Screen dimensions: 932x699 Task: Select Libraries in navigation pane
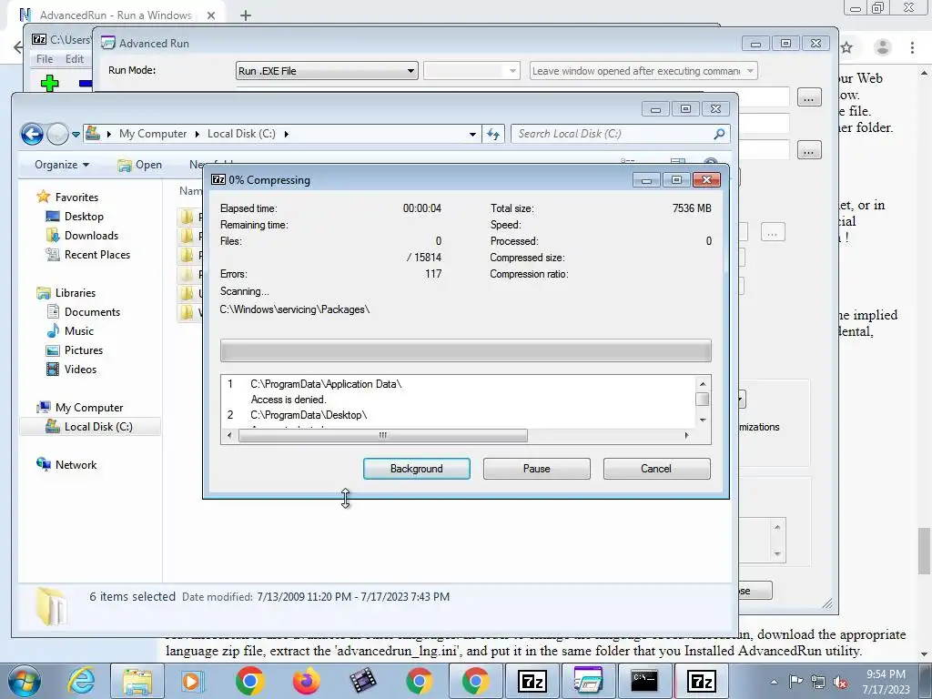pos(75,293)
